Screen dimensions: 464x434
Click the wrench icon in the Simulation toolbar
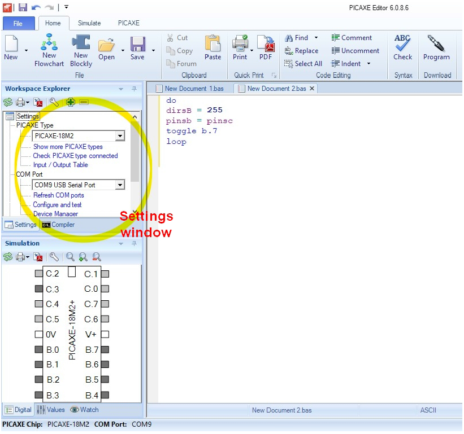54,257
